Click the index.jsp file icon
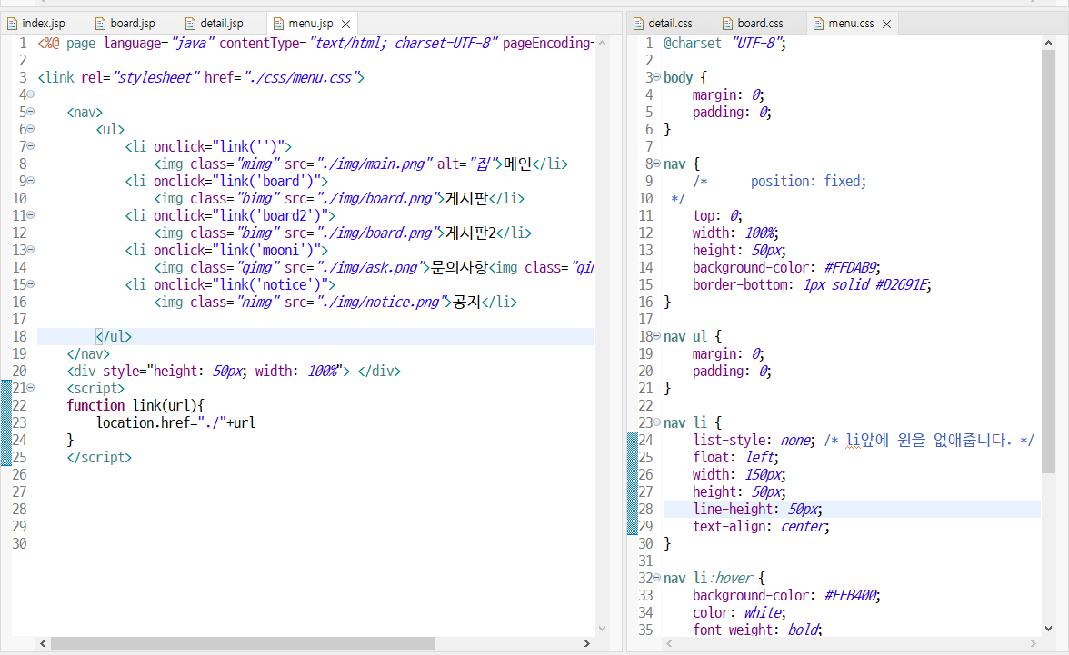 (13, 24)
